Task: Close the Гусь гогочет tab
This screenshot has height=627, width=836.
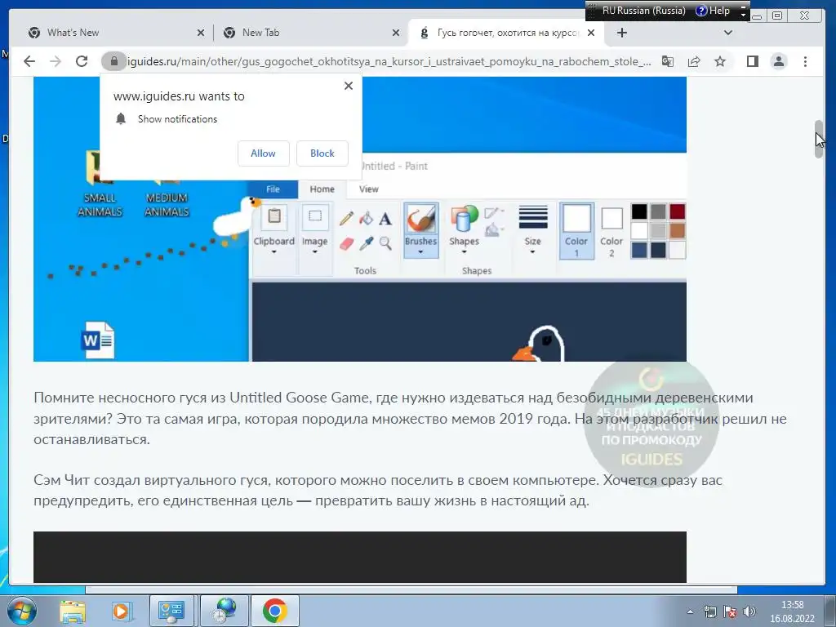Action: [x=591, y=33]
